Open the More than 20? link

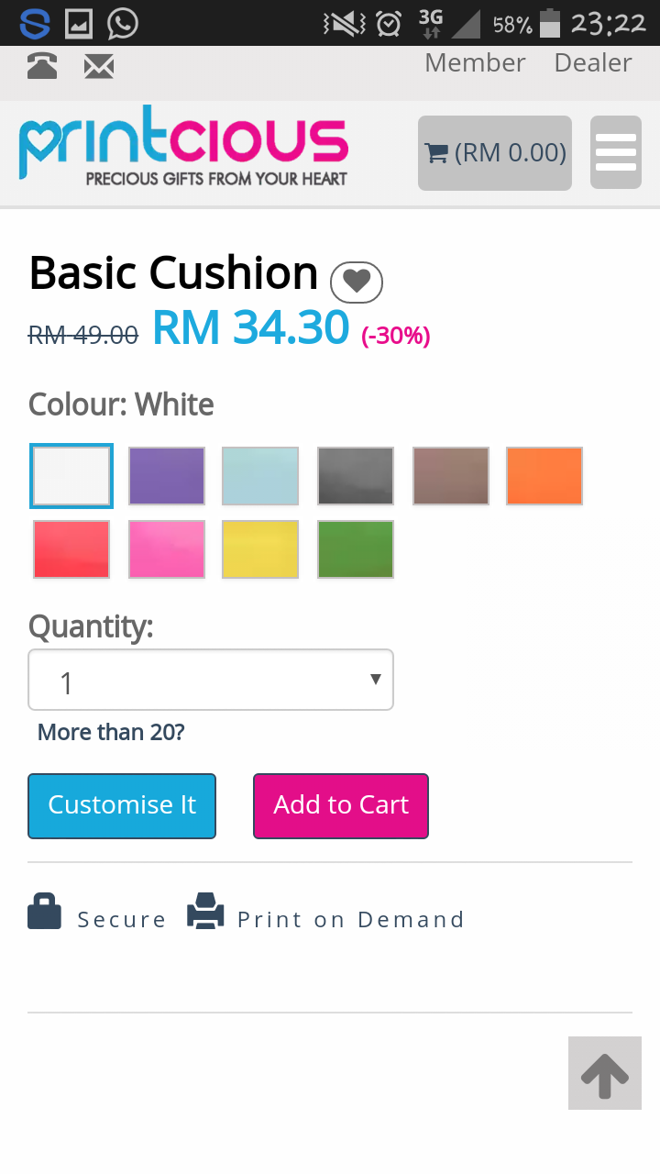pyautogui.click(x=111, y=732)
